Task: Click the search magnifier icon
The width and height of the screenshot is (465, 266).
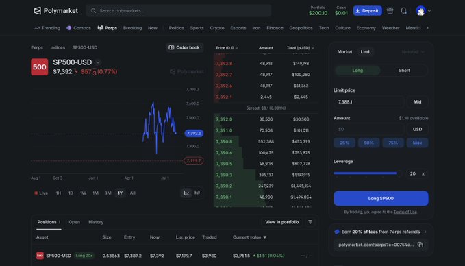Action: pos(93,11)
